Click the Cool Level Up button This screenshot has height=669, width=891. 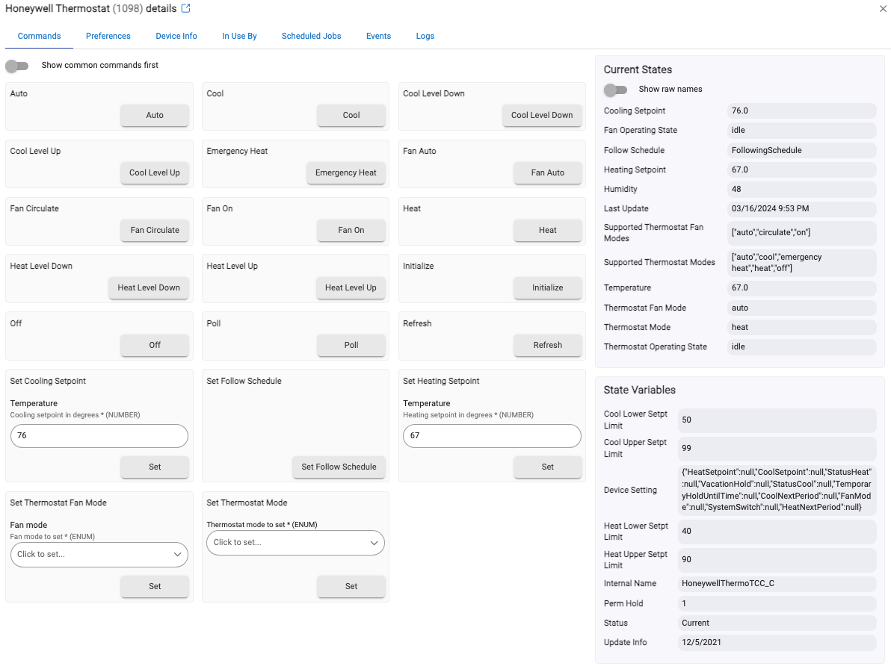tap(155, 172)
